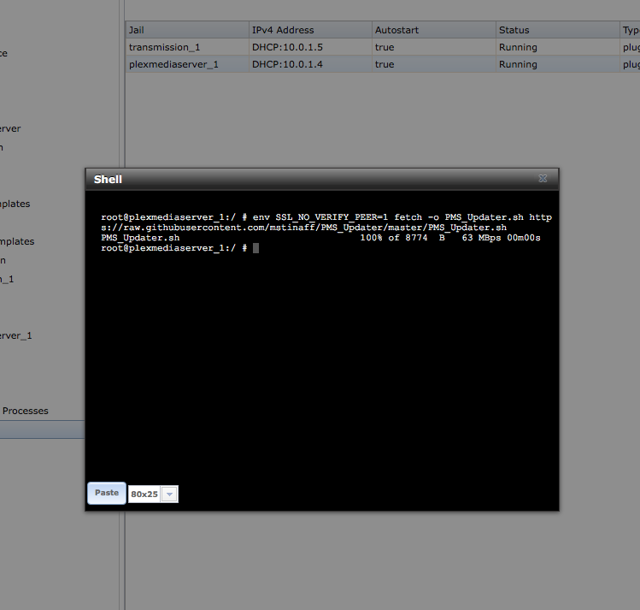Screen dimensions: 640x610
Task: Close the Shell dialog window
Action: click(x=543, y=179)
